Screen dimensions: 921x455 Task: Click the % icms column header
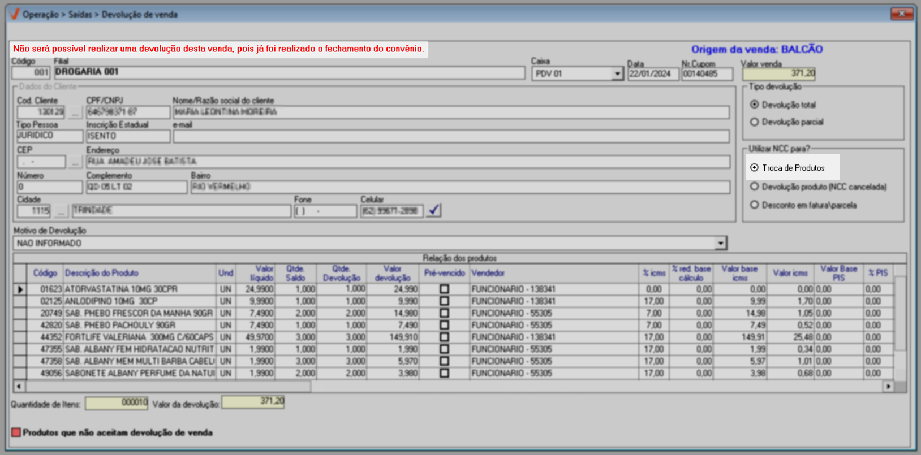click(x=654, y=273)
